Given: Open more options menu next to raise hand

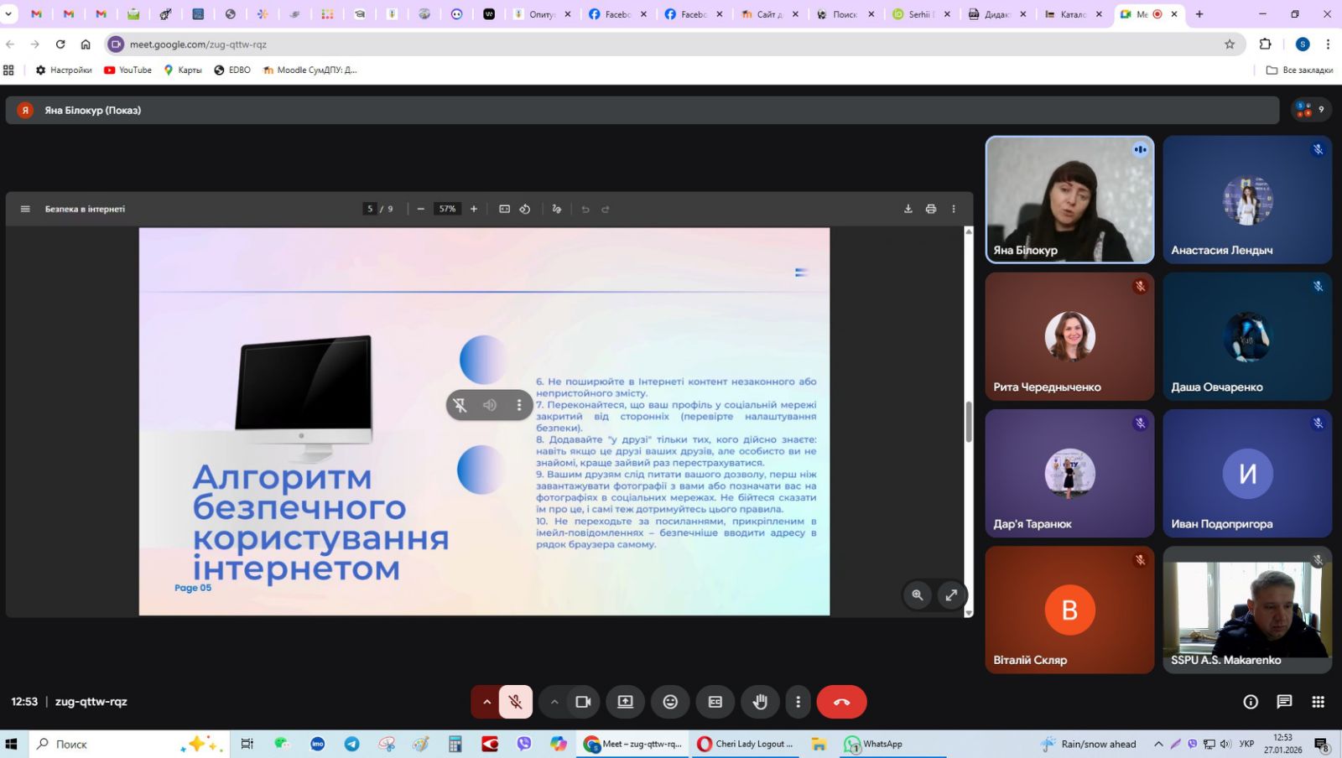Looking at the screenshot, I should 798,702.
